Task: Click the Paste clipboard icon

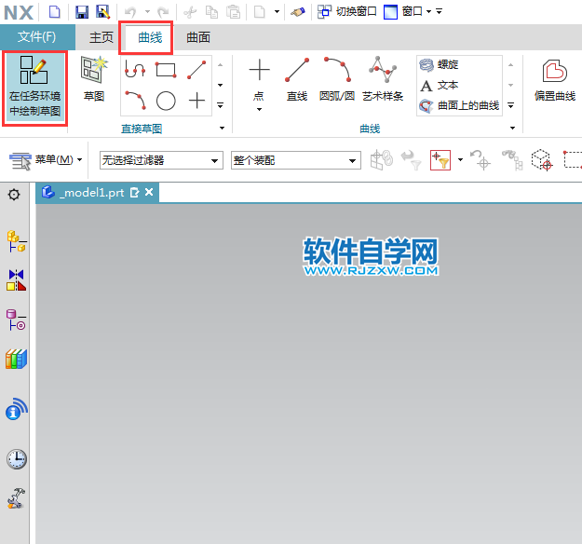Action: tap(233, 12)
